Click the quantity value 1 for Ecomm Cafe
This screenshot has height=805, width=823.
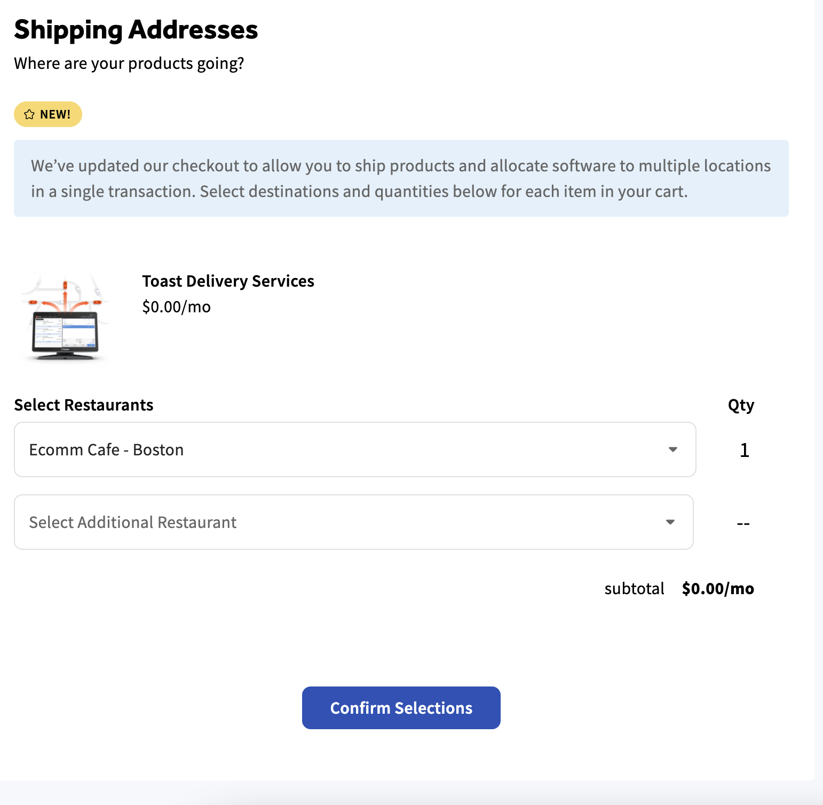tap(744, 450)
